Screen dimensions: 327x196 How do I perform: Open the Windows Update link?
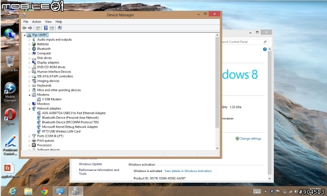90,164
